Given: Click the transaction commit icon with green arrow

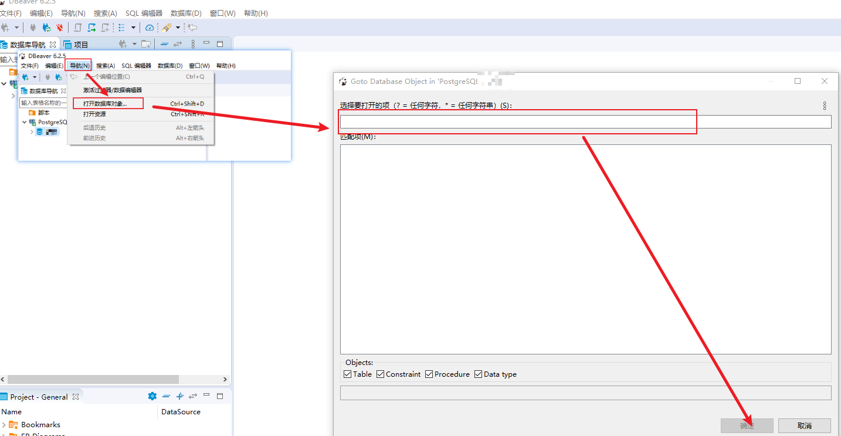Looking at the screenshot, I should pos(91,28).
